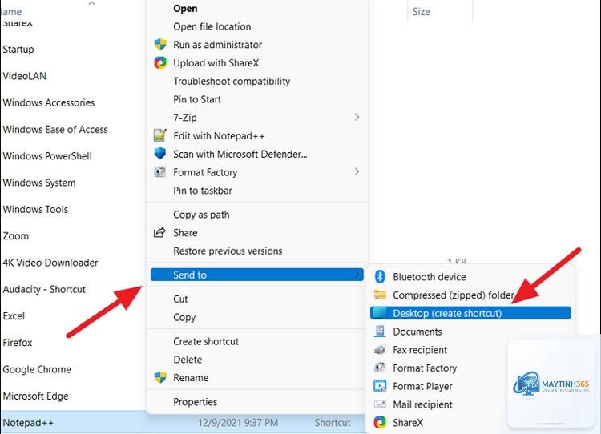Click the ShareX icon beside Upload with ShareX
The image size is (601, 434).
(x=160, y=62)
